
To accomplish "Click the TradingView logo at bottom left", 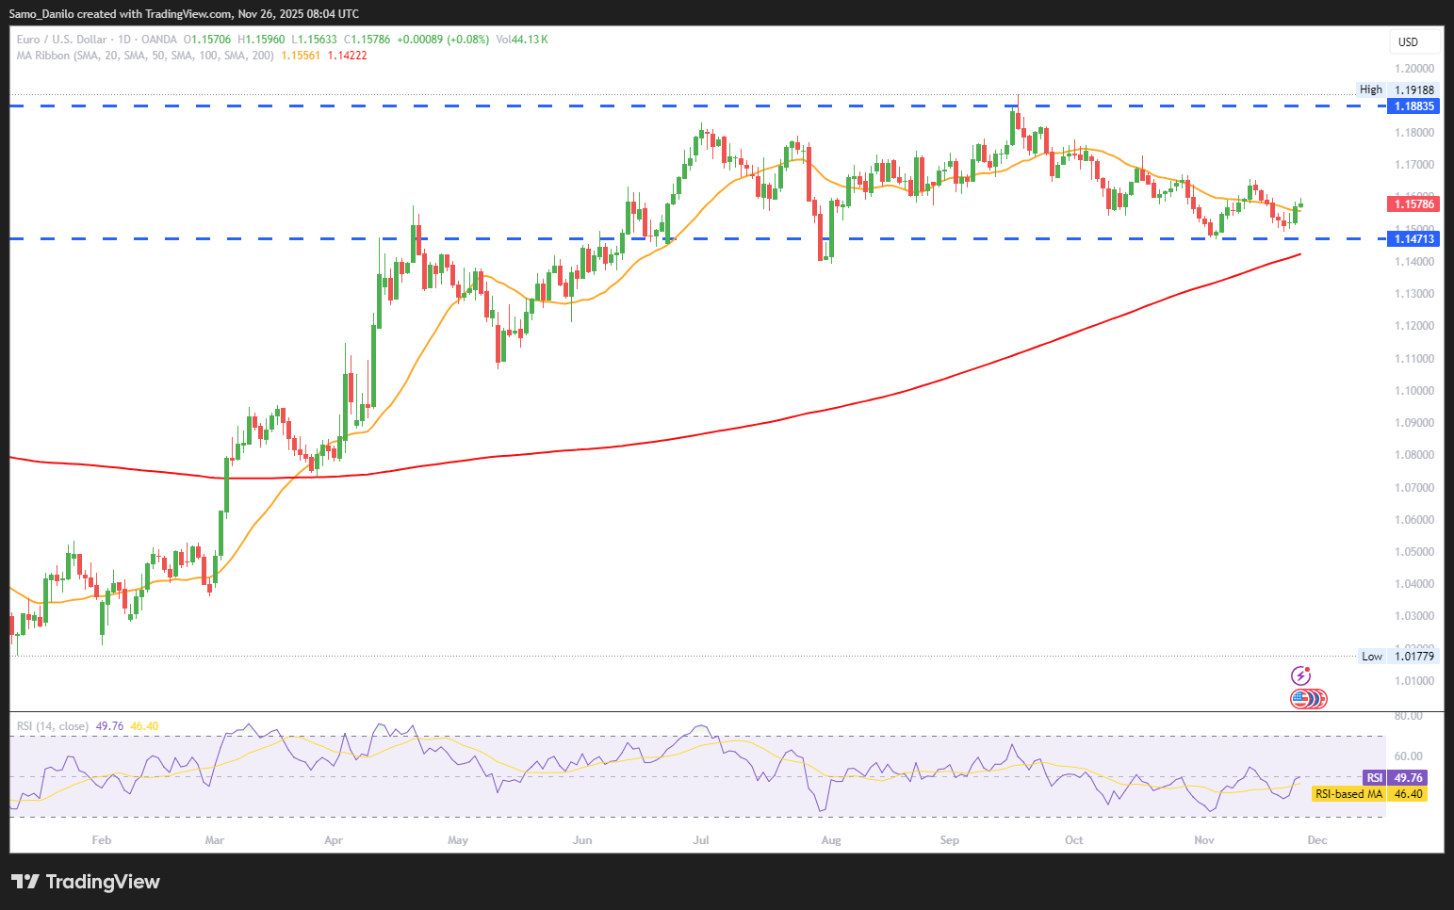I will (86, 882).
